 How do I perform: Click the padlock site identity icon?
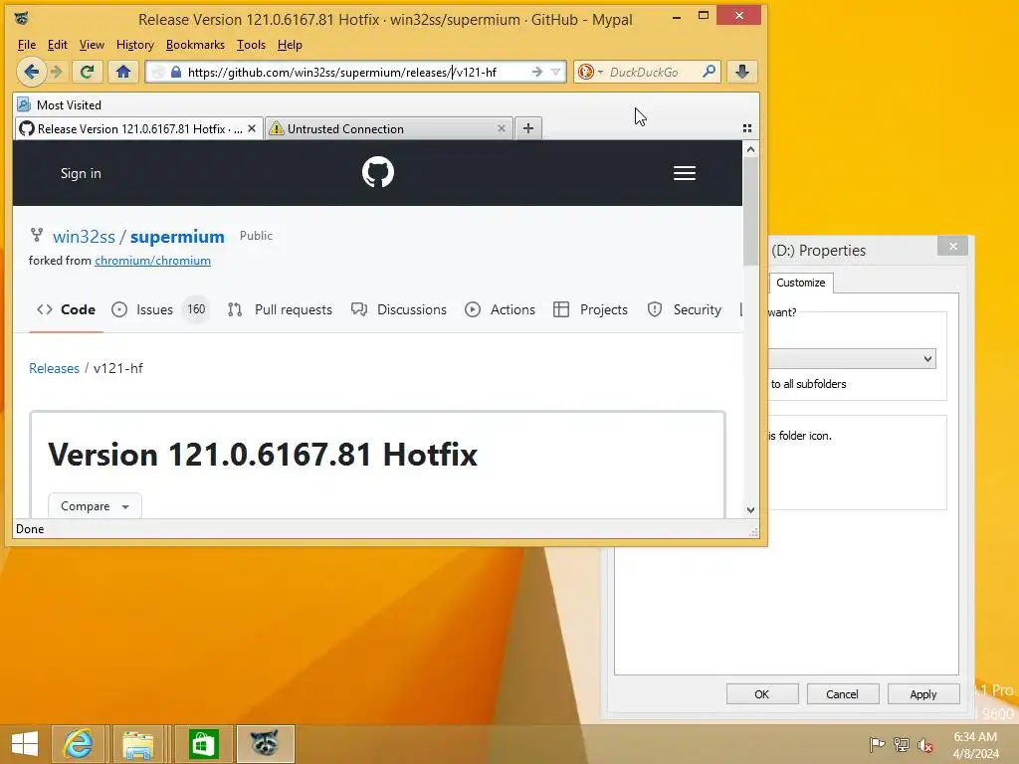click(x=176, y=72)
